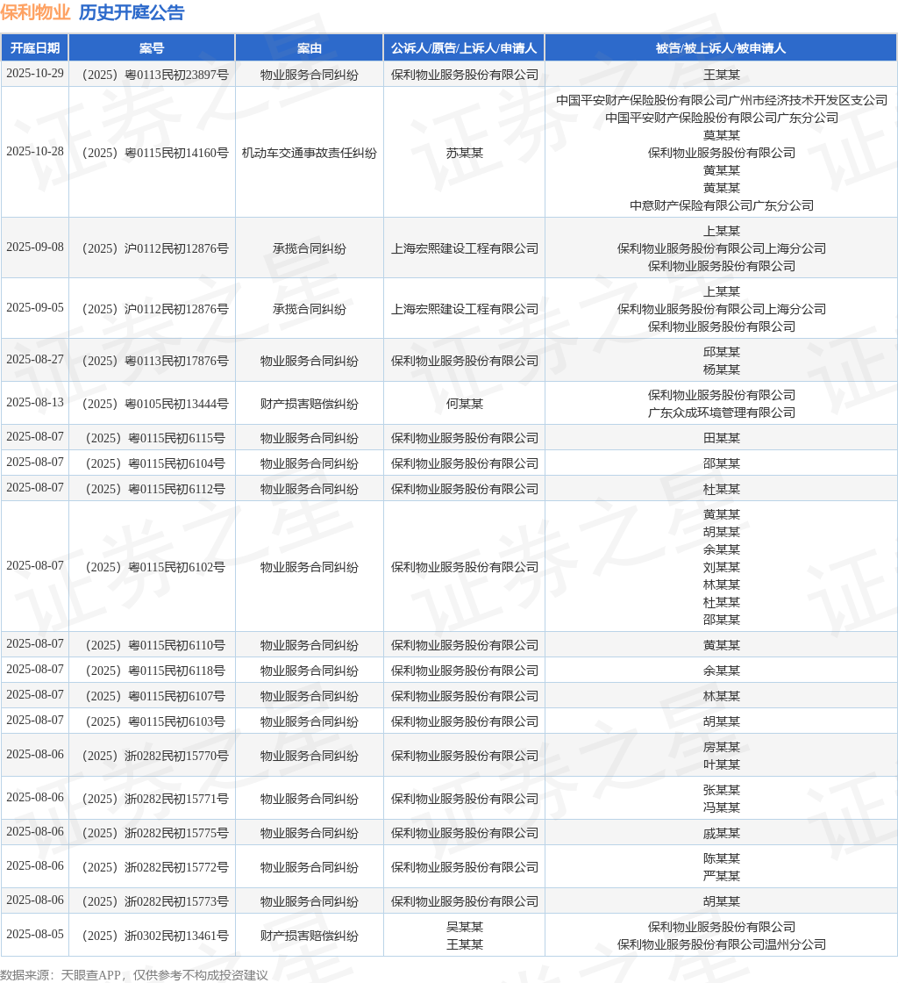This screenshot has height=983, width=898.
Task: Select the 案由 column header
Action: [310, 48]
